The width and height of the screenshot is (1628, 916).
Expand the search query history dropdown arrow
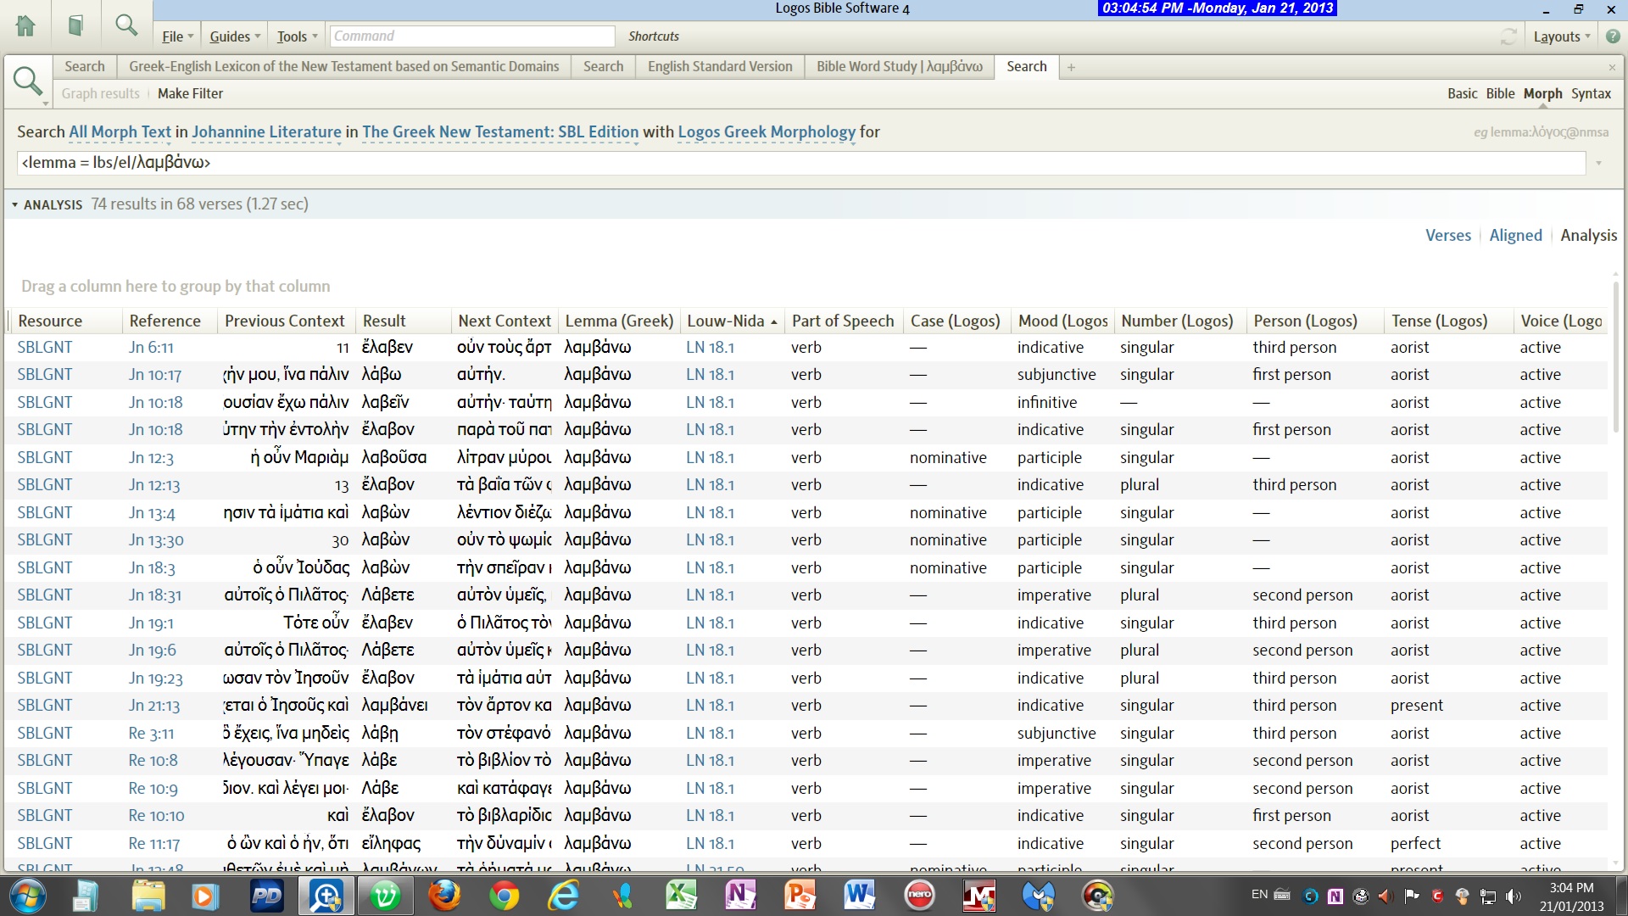(1598, 163)
